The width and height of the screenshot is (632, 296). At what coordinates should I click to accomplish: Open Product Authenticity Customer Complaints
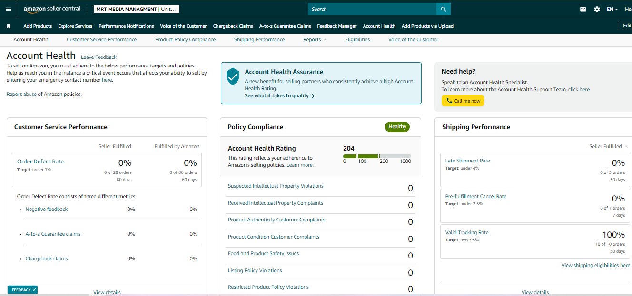[276, 220]
